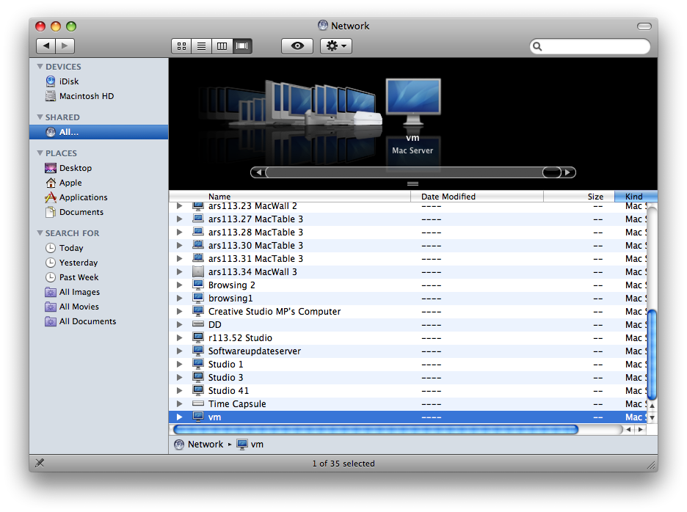The height and width of the screenshot is (512, 687).
Task: Select the browsing1 row
Action: click(407, 299)
